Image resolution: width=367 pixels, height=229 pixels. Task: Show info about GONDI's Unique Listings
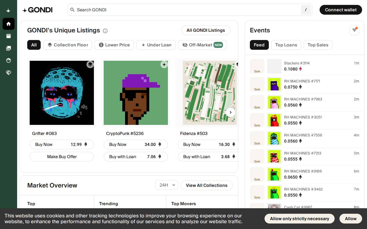[x=105, y=31]
